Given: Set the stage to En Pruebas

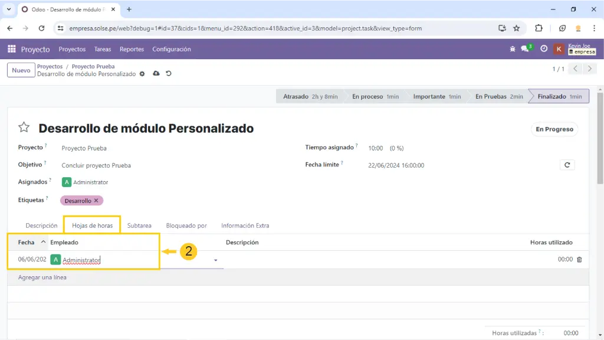Looking at the screenshot, I should tap(498, 96).
